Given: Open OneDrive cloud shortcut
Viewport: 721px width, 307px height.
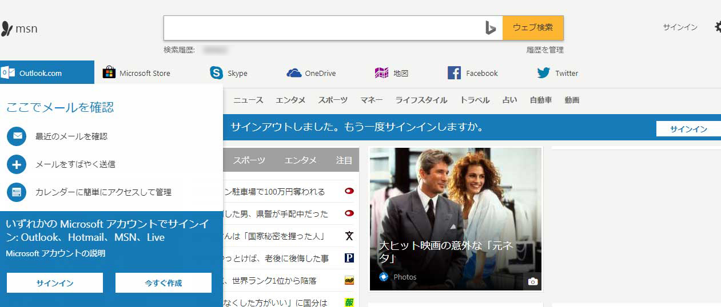Looking at the screenshot, I should tap(311, 73).
